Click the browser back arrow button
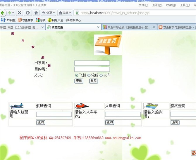The width and height of the screenshot is (196, 160). point(3,13)
